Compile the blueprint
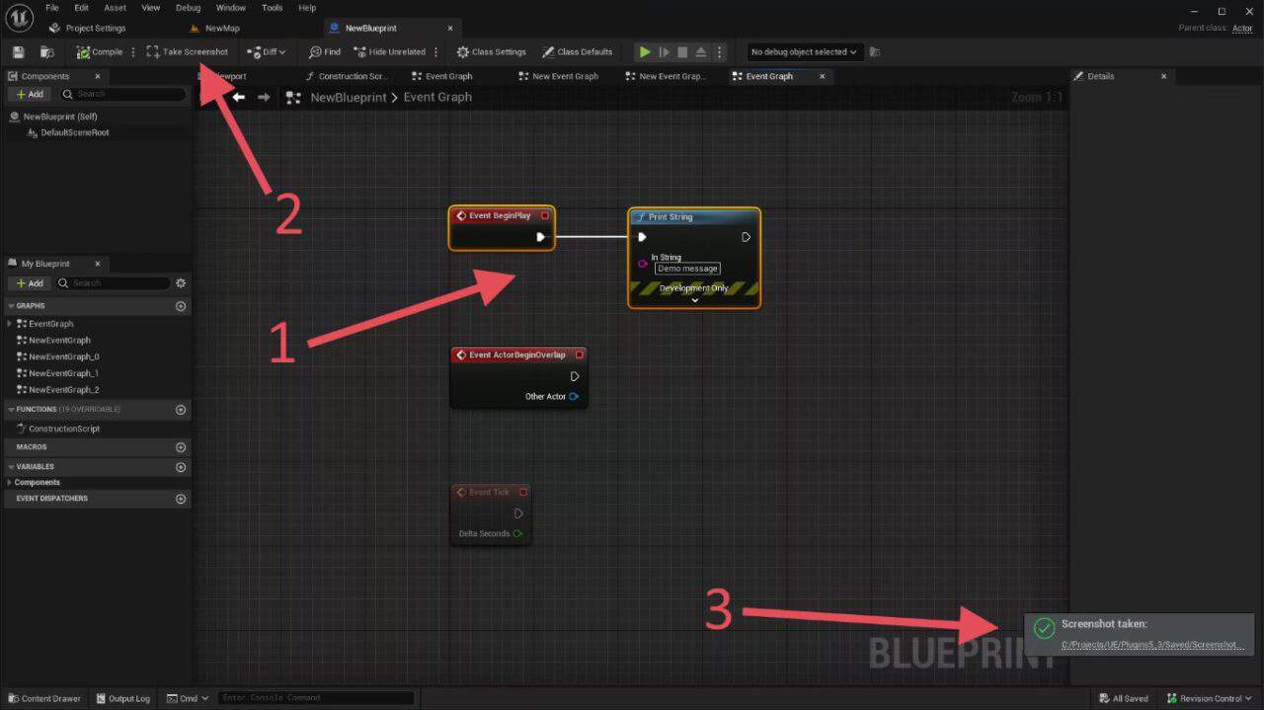 coord(100,52)
